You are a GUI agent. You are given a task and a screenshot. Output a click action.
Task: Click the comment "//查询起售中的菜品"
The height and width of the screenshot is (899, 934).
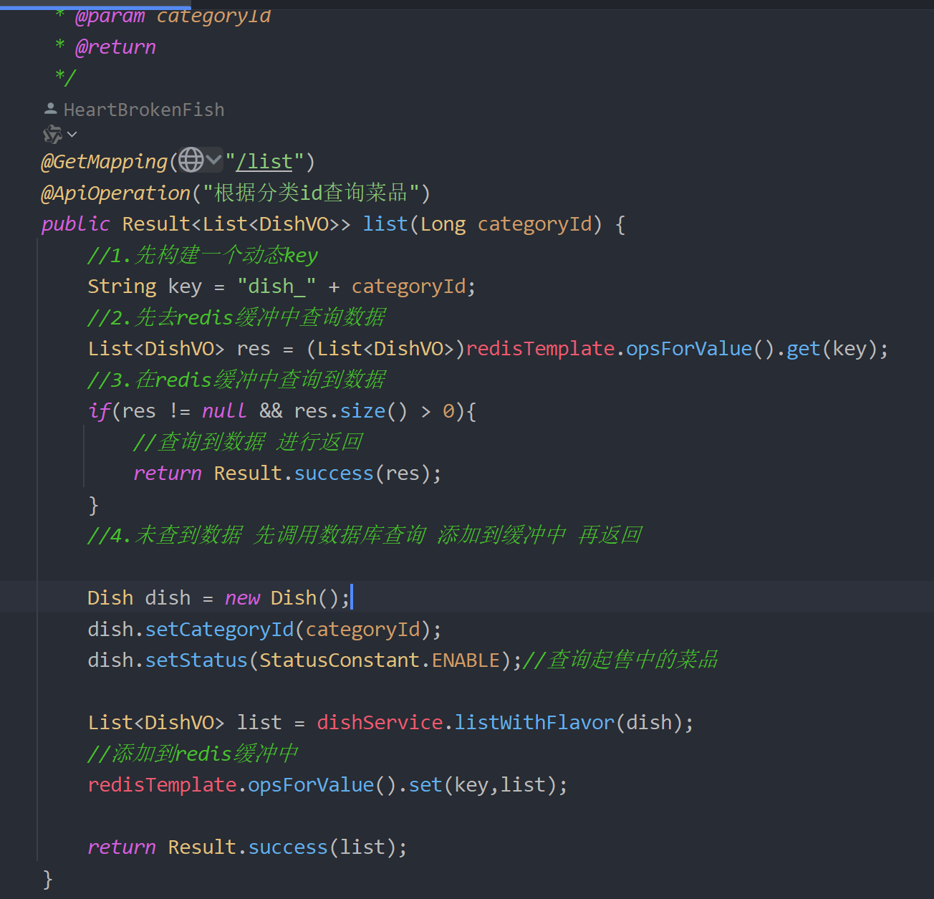tap(620, 660)
